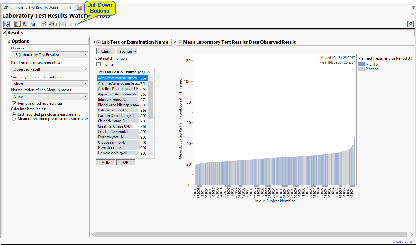
Task: Open help with the question mark icon
Action: point(410,24)
